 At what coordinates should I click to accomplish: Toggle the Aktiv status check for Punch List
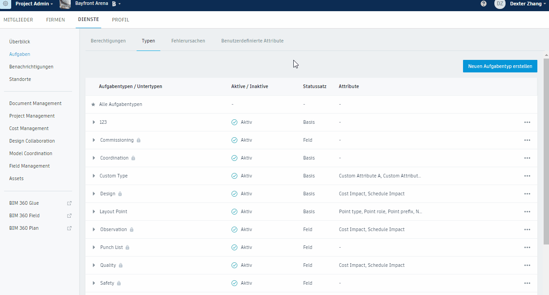234,247
